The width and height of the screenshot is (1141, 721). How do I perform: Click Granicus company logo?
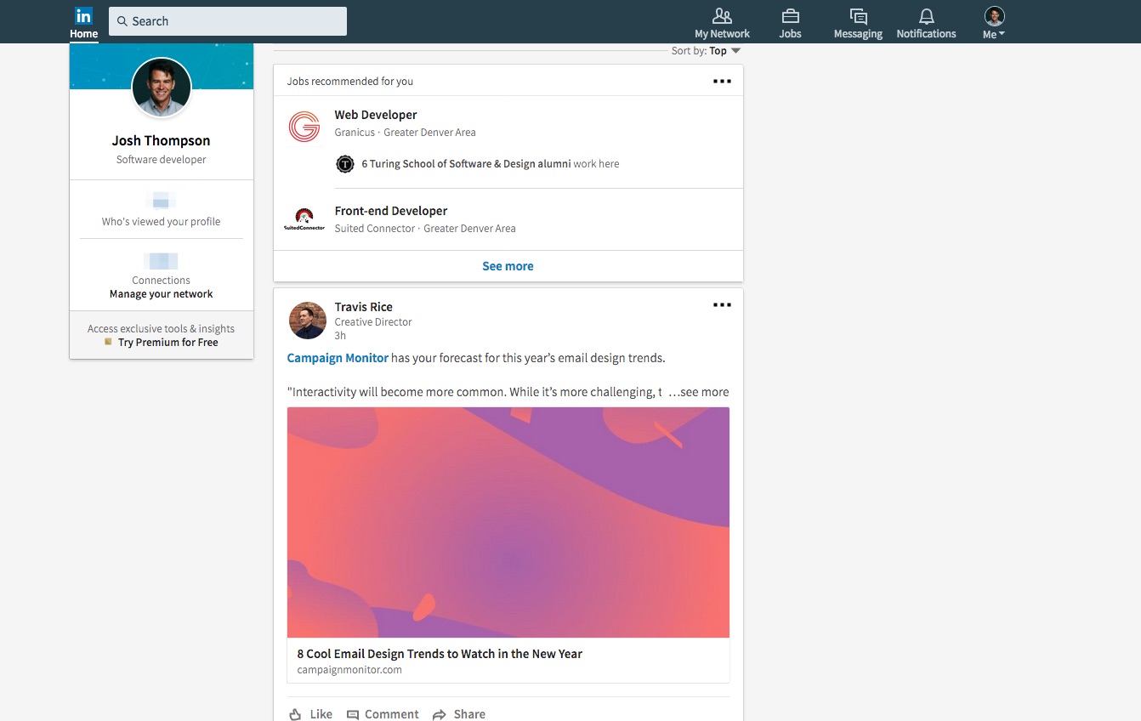304,127
